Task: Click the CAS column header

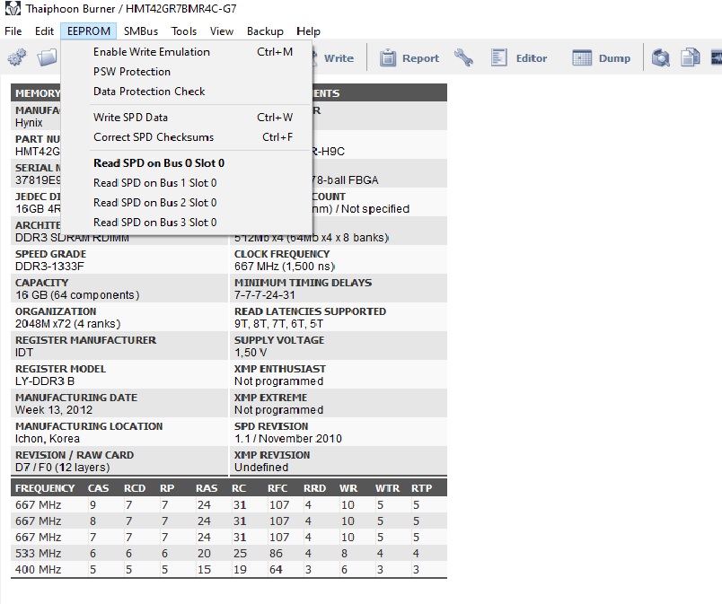Action: (98, 488)
